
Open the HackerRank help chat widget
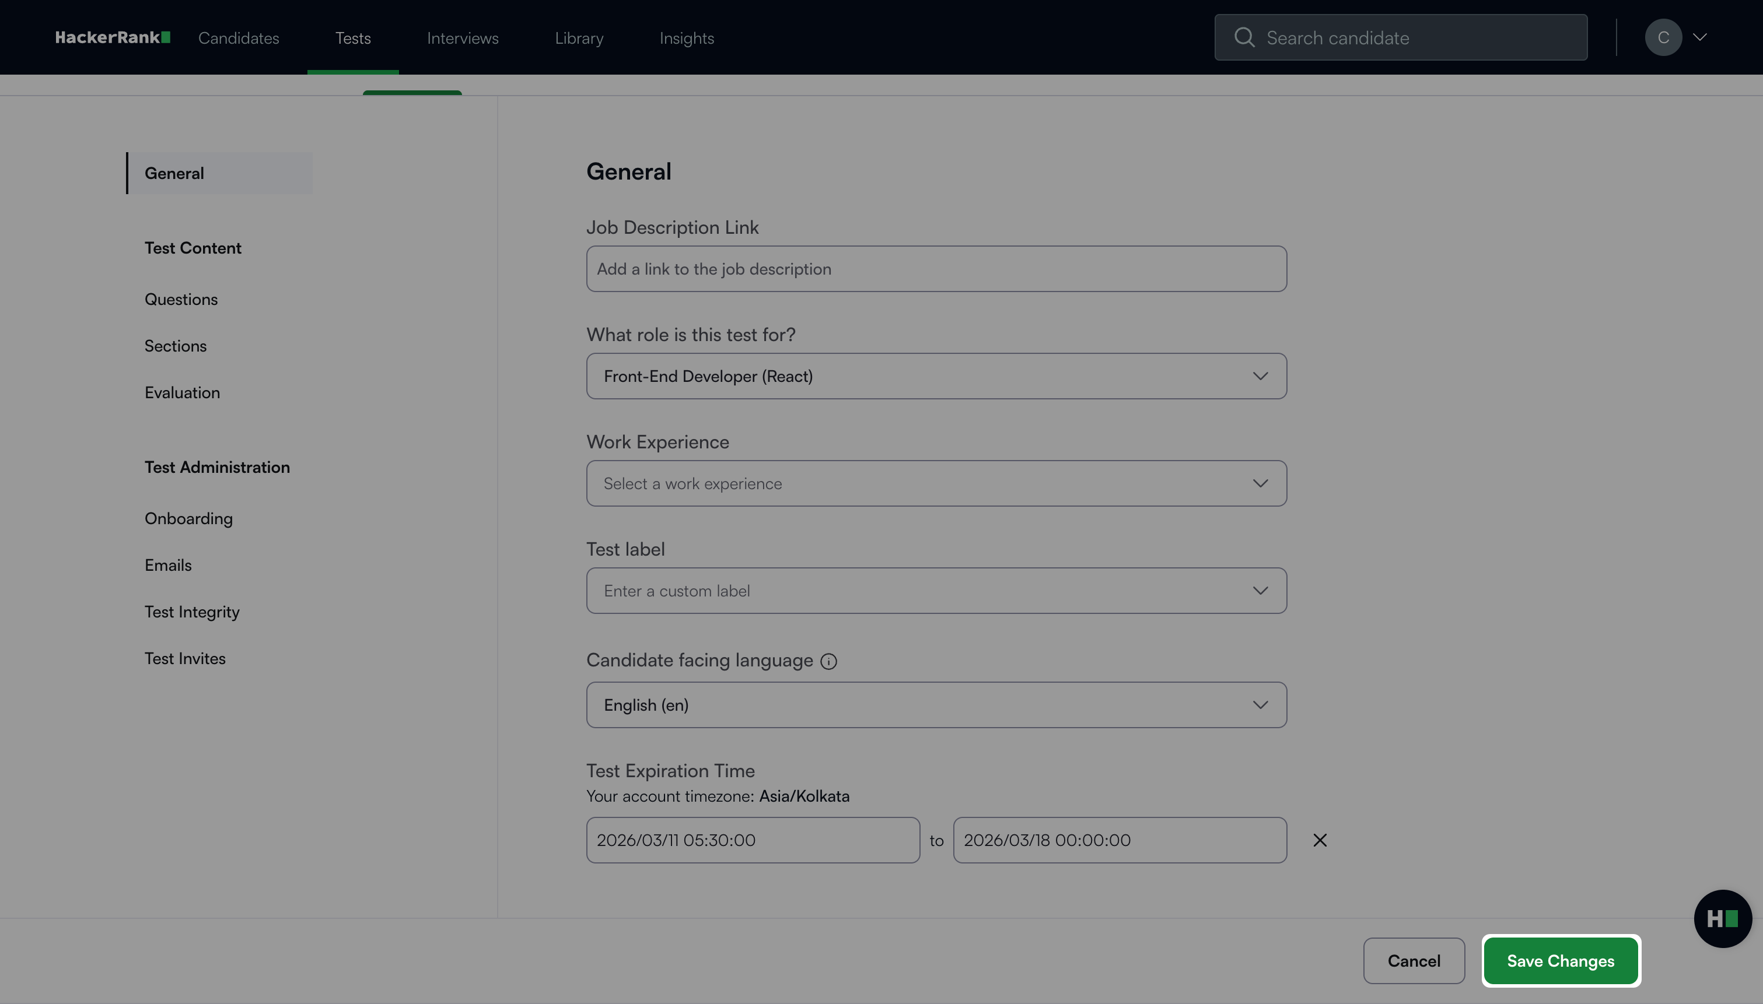click(x=1722, y=918)
